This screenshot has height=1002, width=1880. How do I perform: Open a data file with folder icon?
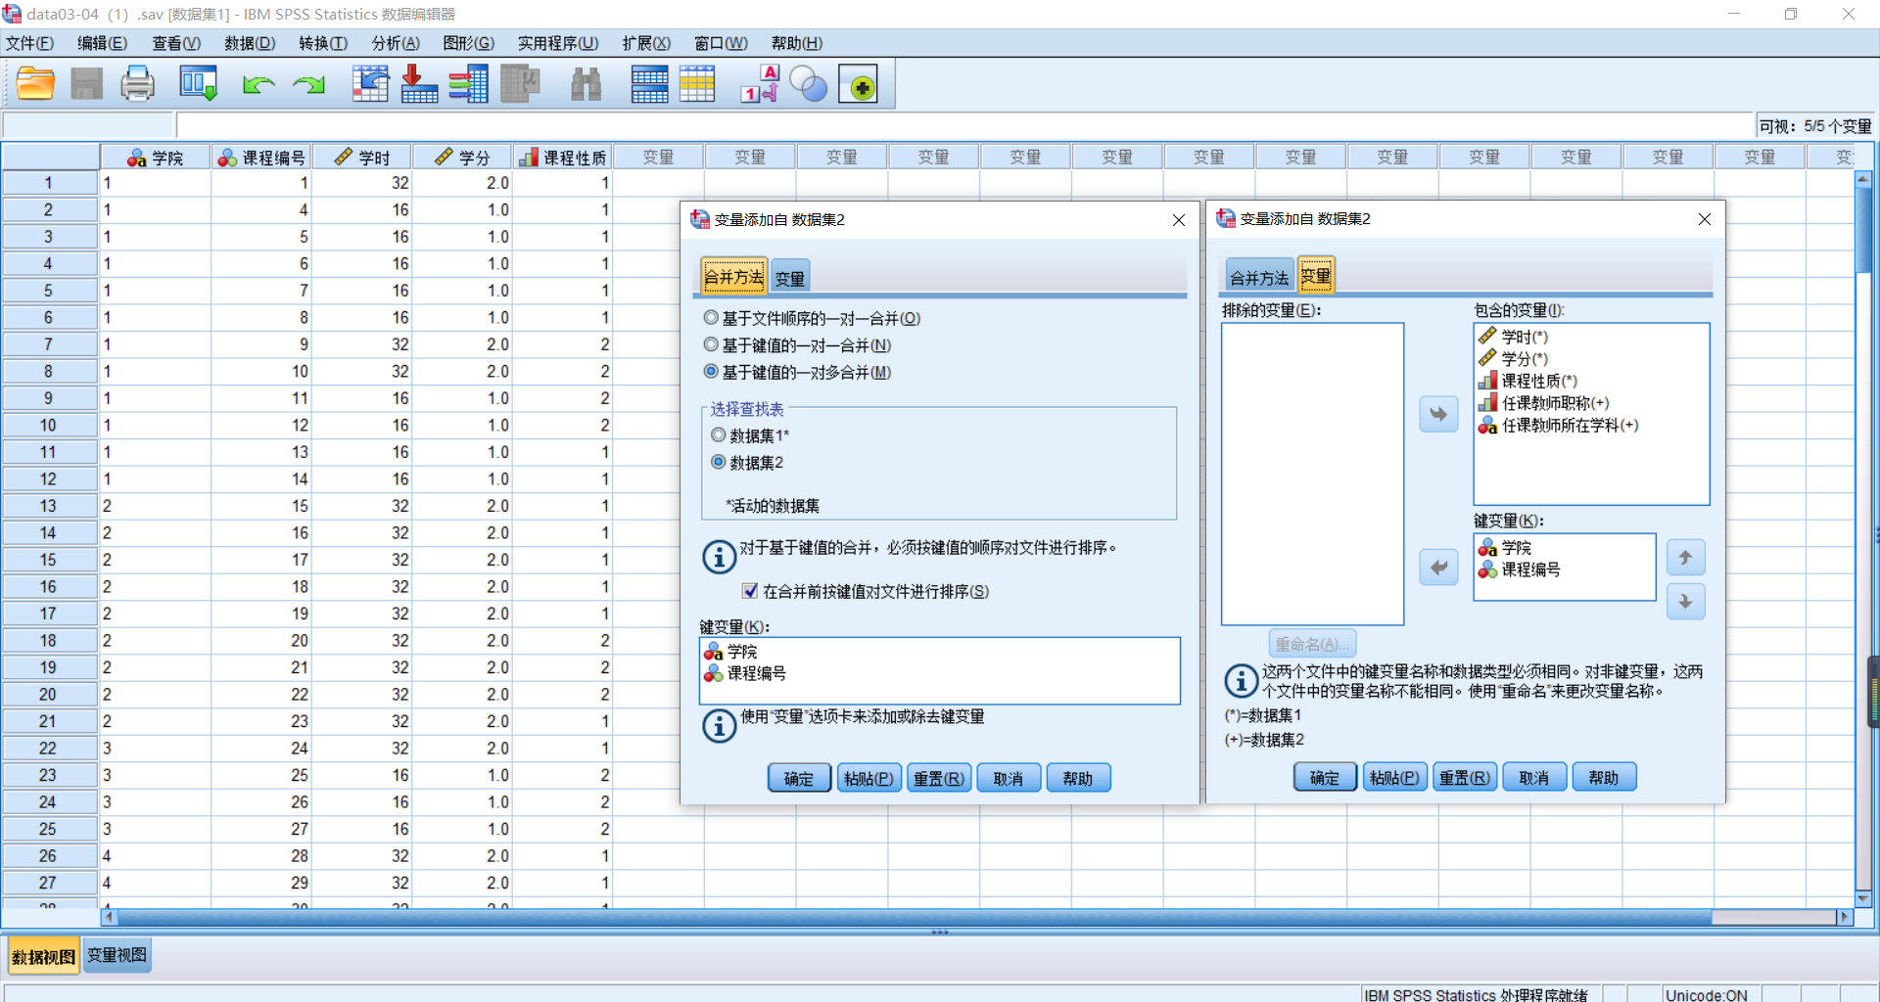click(35, 84)
